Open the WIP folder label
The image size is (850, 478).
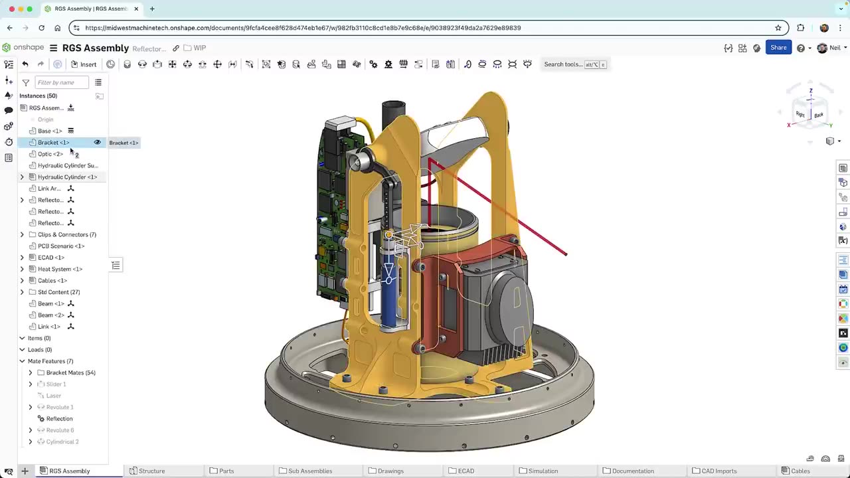199,48
